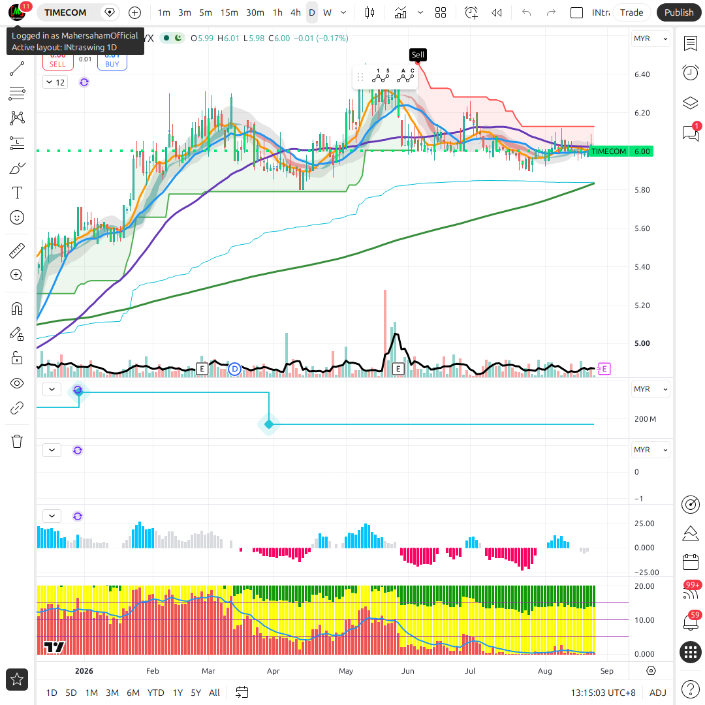Switch to the 4h timeframe
This screenshot has width=705, height=705.
click(296, 12)
